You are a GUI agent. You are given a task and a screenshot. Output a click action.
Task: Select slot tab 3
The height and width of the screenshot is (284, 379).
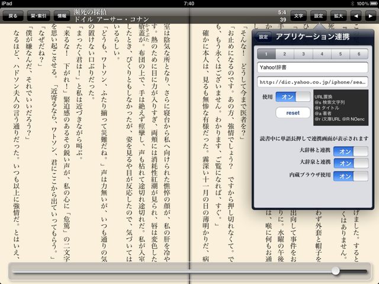303,54
